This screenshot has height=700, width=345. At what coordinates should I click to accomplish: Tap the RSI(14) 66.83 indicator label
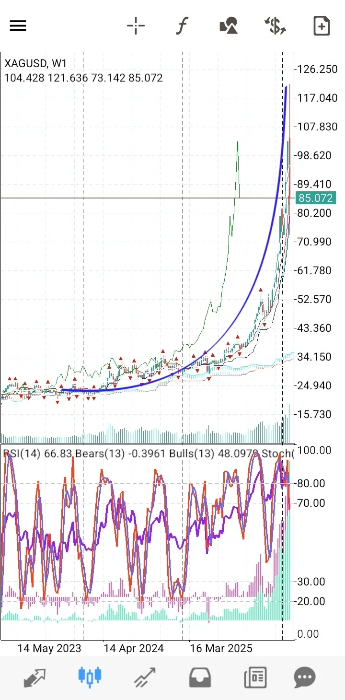pos(37,454)
